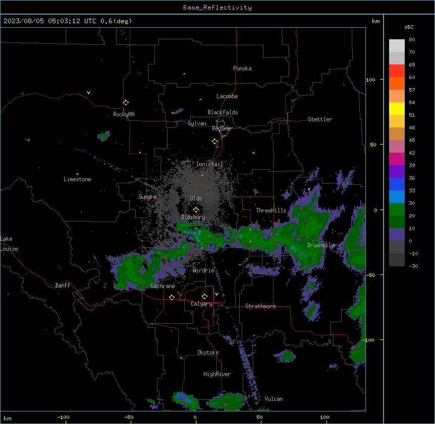Select the purple 36–39 dBZ legend swatch

tap(397, 171)
